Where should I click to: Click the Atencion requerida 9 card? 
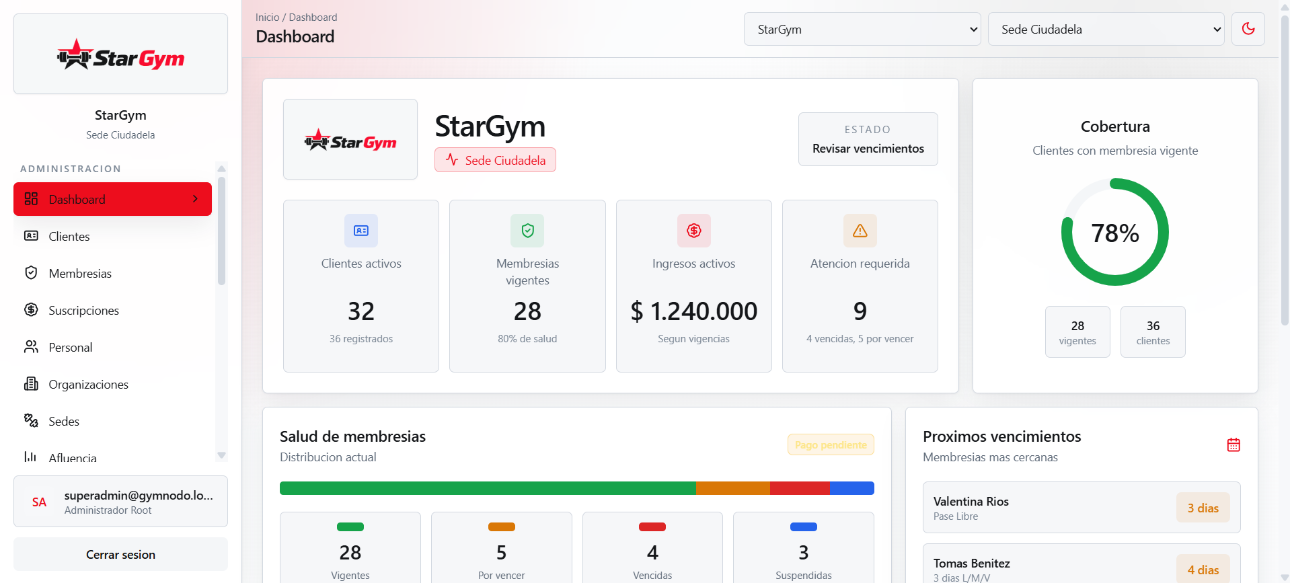860,286
